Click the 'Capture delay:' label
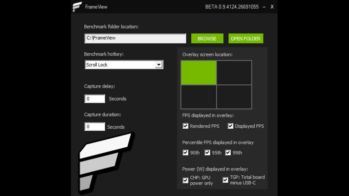 (x=99, y=86)
